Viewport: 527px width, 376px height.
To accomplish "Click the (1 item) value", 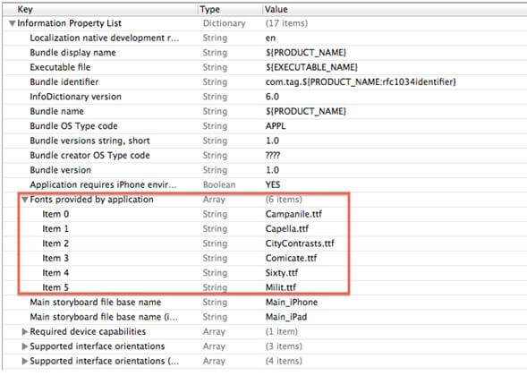I will click(282, 331).
